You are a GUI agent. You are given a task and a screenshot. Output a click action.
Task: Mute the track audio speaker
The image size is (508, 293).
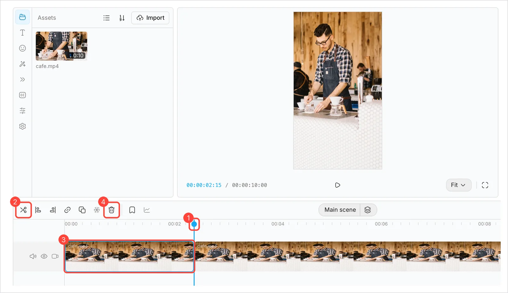click(33, 256)
